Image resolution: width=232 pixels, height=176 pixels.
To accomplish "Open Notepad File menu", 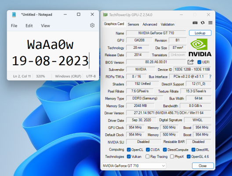I will pyautogui.click(x=14, y=26).
